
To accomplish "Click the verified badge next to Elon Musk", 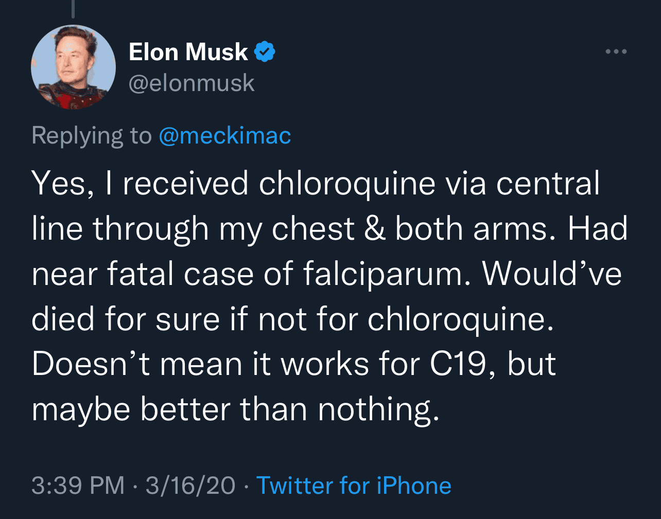I will pyautogui.click(x=265, y=51).
